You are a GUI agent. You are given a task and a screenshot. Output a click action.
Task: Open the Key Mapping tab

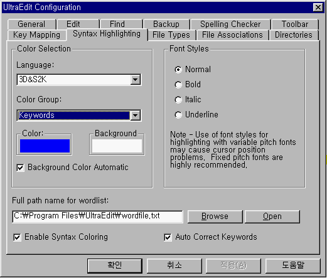36,35
